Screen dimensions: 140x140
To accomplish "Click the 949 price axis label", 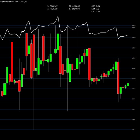I will coord(134,120).
